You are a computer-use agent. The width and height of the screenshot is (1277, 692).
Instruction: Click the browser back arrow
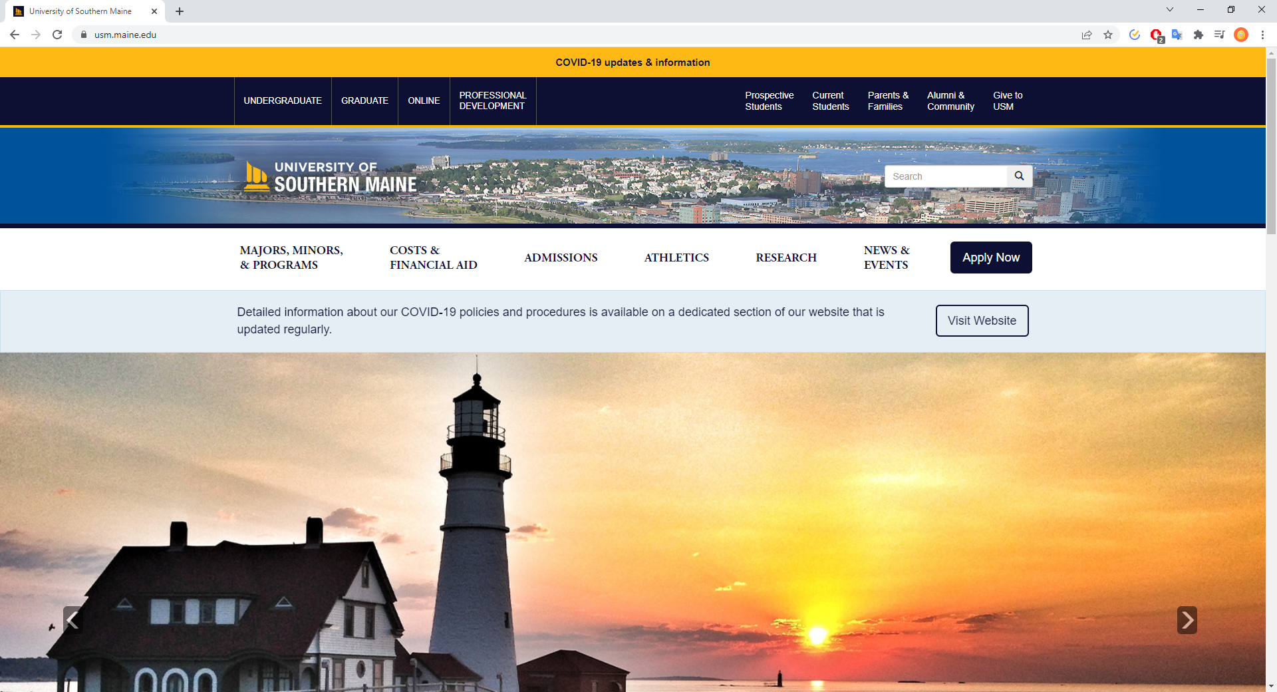[x=15, y=35]
